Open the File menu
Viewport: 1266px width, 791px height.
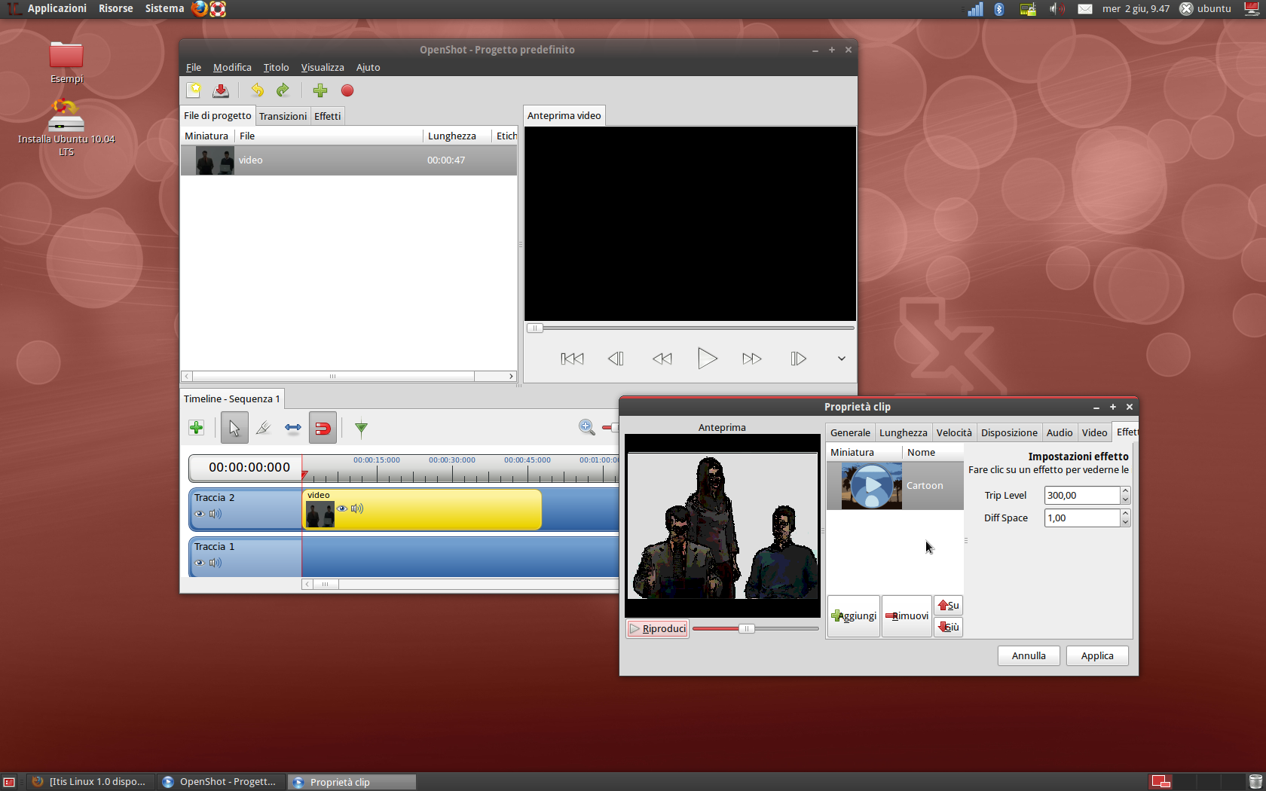pos(194,67)
